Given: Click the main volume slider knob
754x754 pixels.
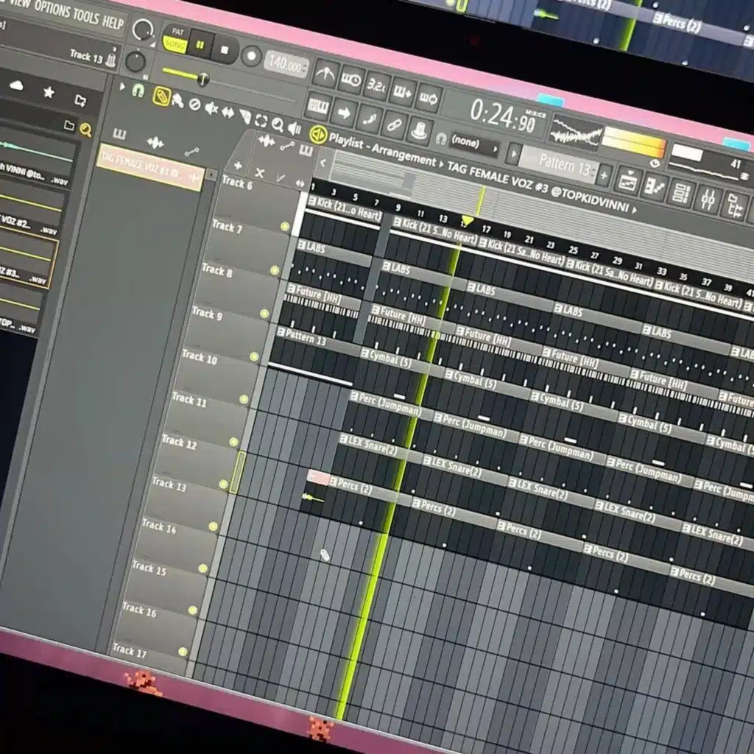Looking at the screenshot, I should [203, 79].
